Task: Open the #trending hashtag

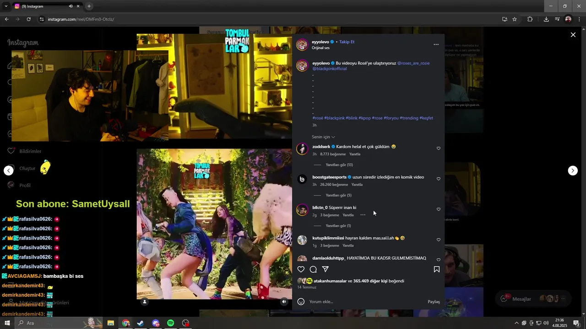Action: tap(409, 118)
